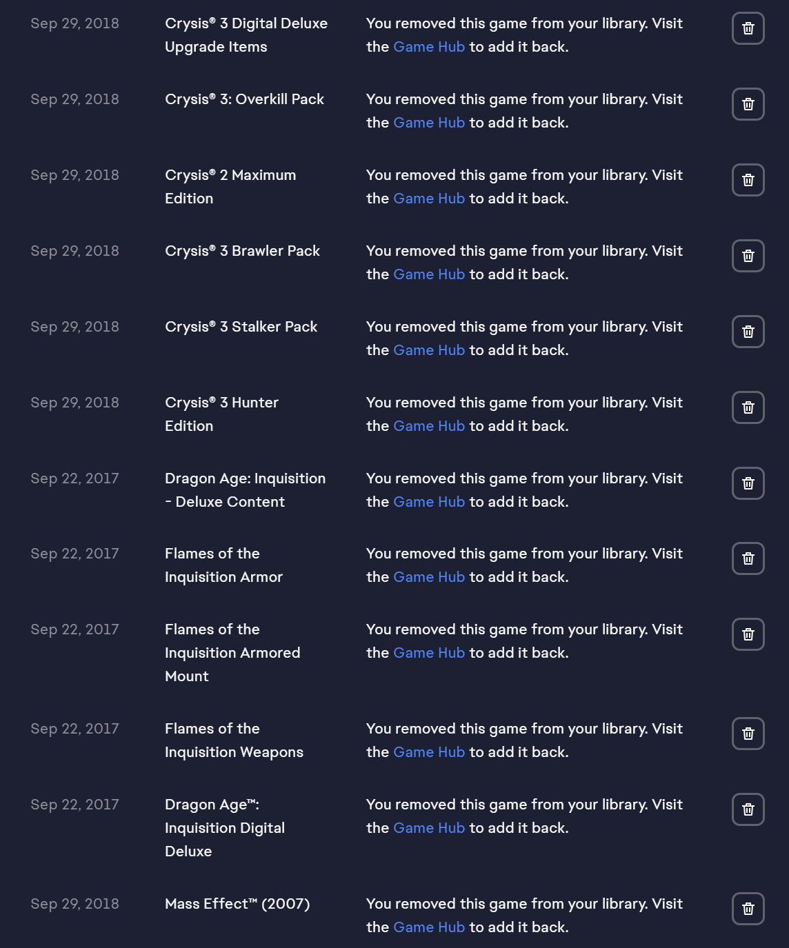This screenshot has height=948, width=789.
Task: Delete Dragon Age: Inquisition - Deluxe Content entry
Action: click(x=748, y=483)
